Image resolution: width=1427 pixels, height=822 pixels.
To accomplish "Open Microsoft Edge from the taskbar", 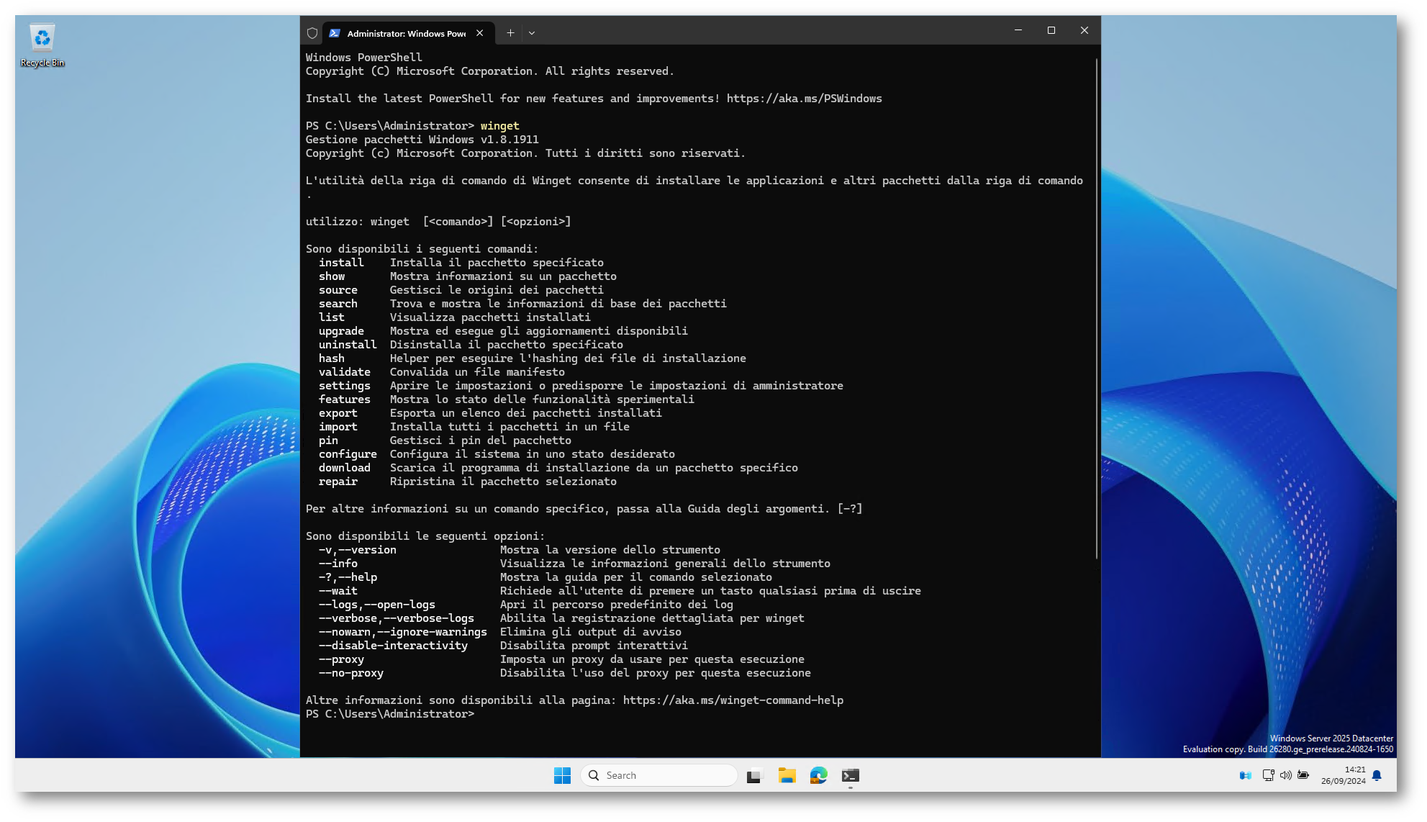I will (818, 775).
